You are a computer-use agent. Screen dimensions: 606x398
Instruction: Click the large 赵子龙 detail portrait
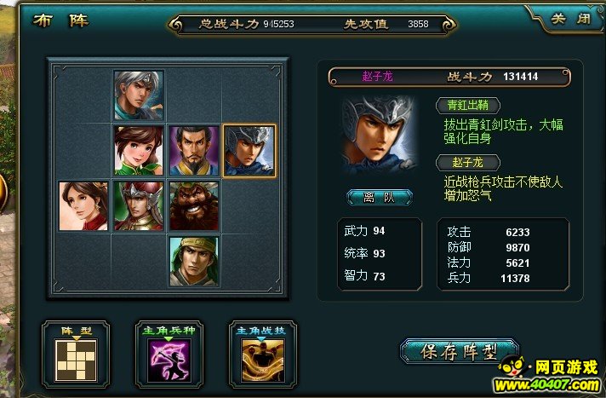(379, 134)
